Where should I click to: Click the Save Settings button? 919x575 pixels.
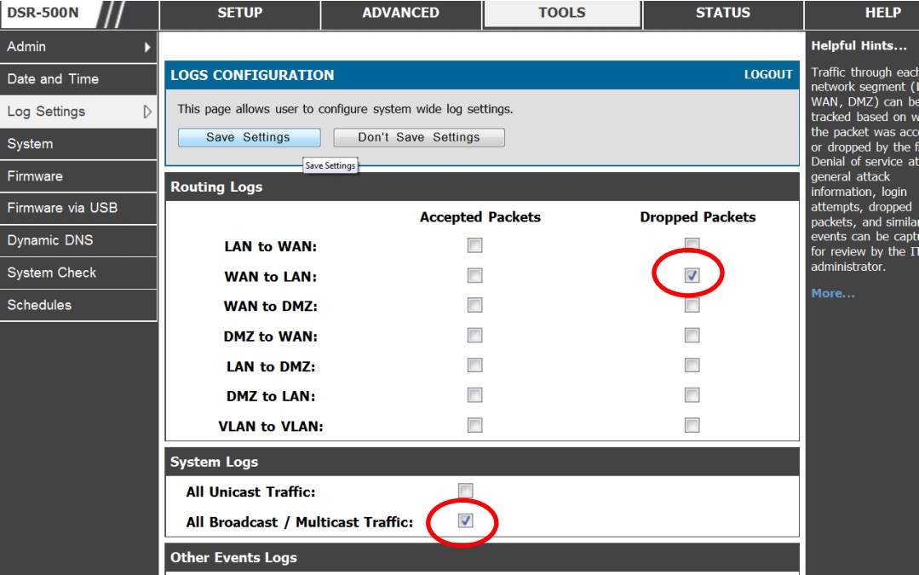[249, 137]
